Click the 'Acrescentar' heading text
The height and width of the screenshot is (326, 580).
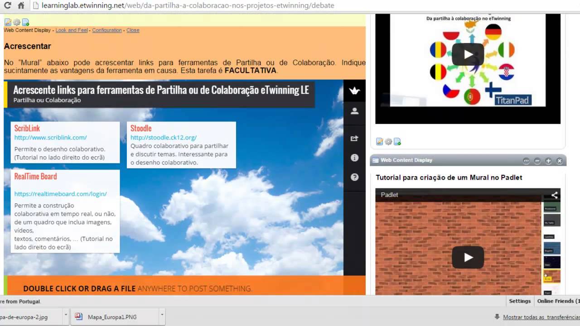pyautogui.click(x=28, y=46)
